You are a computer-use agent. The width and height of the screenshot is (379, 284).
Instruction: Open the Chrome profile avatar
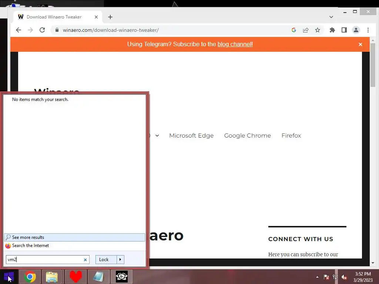356,30
